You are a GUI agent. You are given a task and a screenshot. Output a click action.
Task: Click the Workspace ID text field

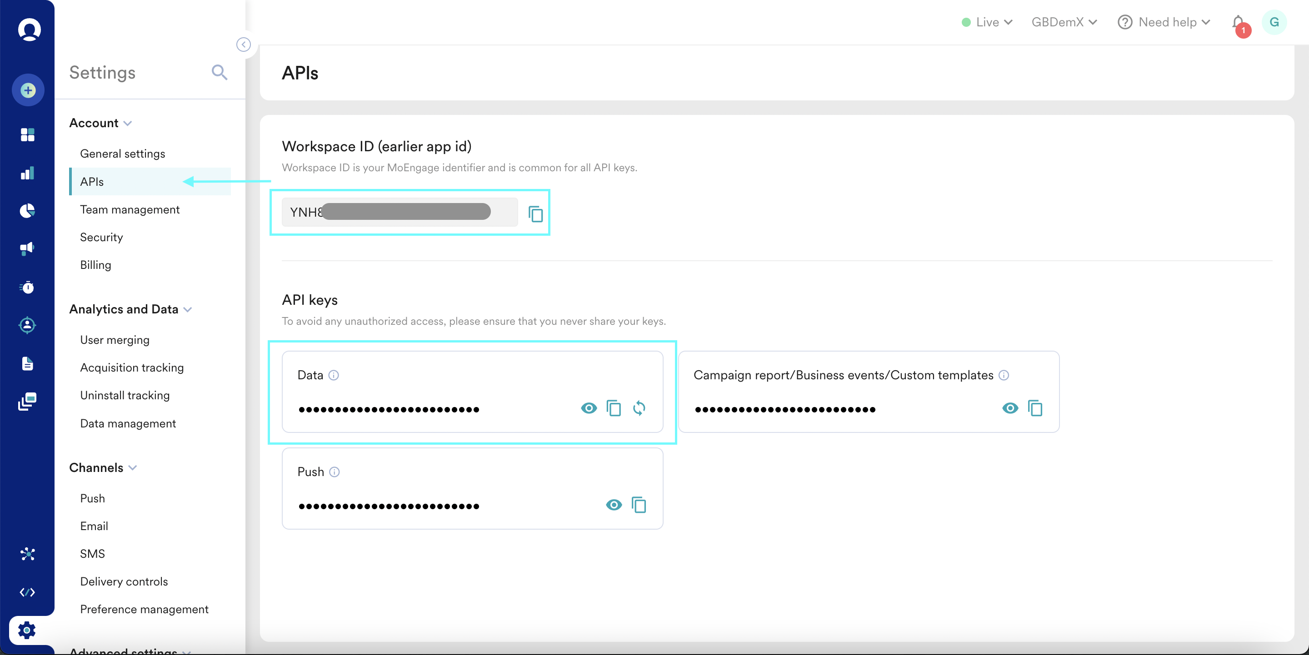coord(399,212)
